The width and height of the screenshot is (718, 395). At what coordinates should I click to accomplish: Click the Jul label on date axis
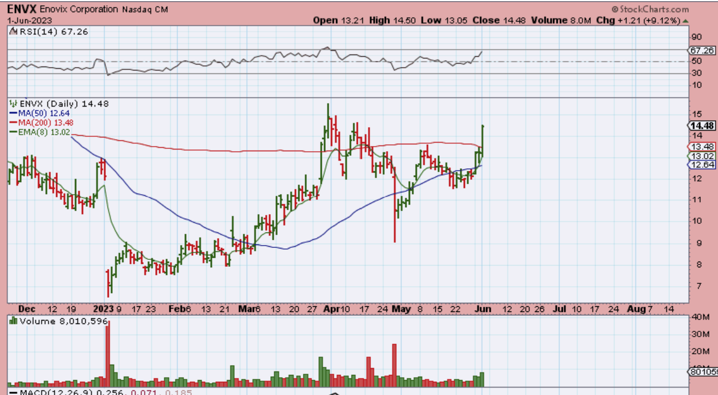click(x=559, y=309)
